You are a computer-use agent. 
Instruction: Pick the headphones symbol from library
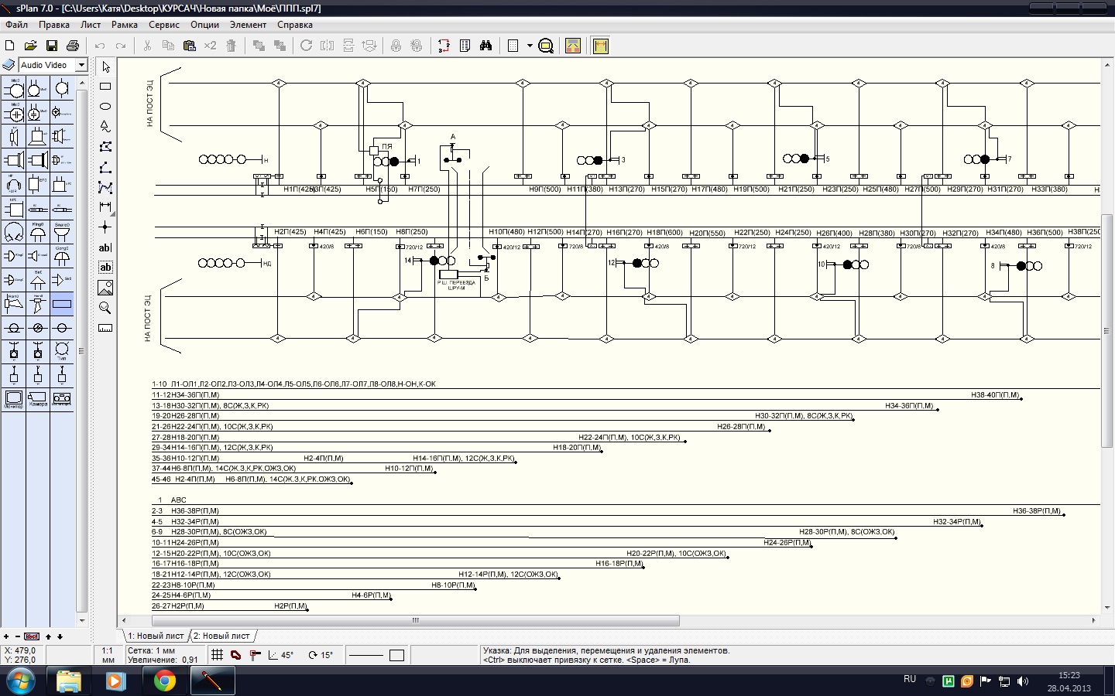pos(13,184)
